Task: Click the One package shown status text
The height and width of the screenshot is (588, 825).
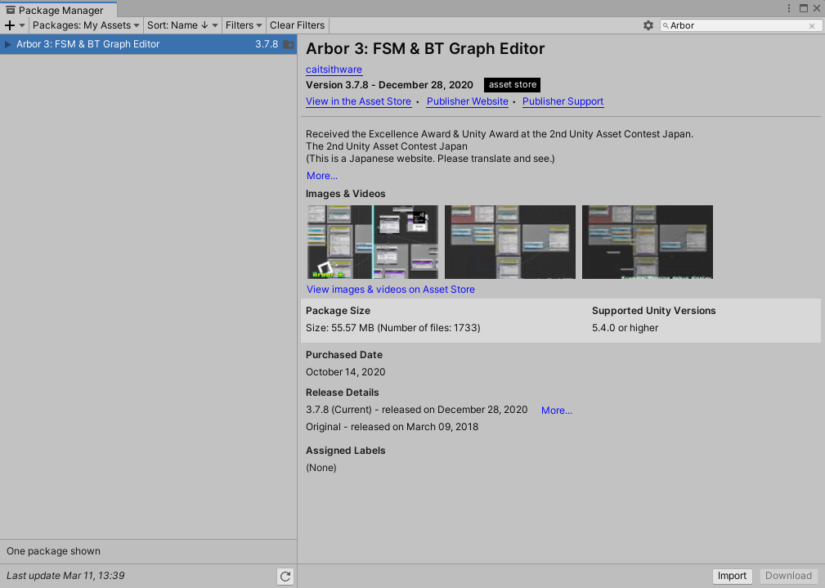Action: point(54,551)
